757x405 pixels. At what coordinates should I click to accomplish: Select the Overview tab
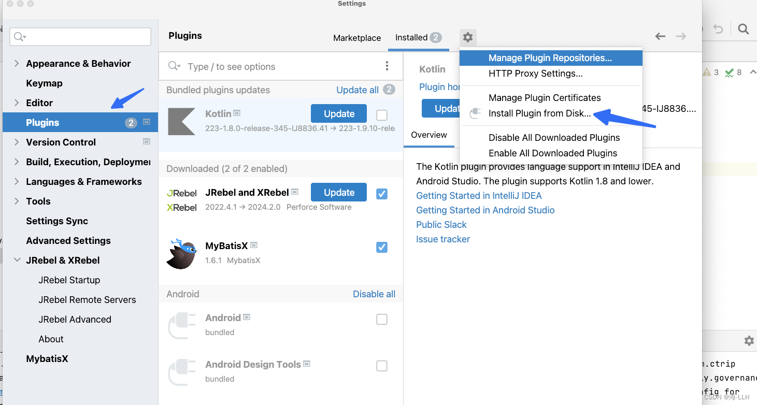(429, 135)
